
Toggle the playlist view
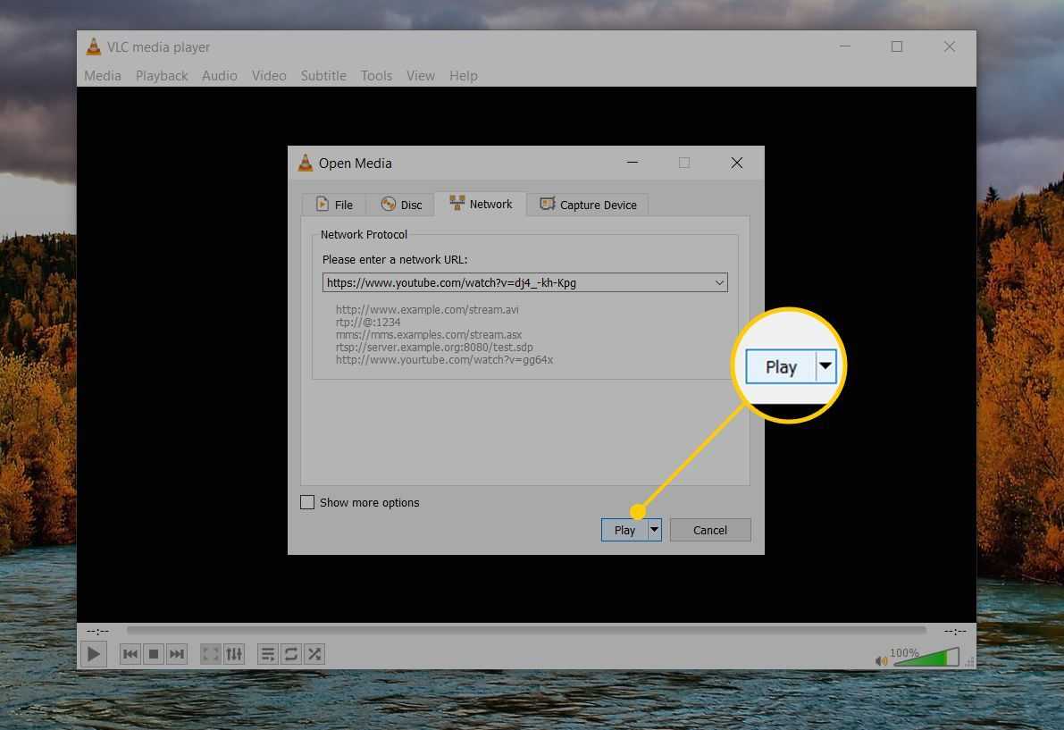tap(268, 654)
